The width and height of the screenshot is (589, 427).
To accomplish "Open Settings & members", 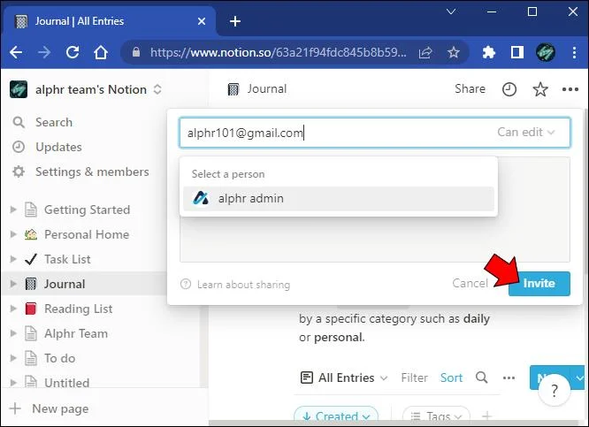I will [92, 172].
